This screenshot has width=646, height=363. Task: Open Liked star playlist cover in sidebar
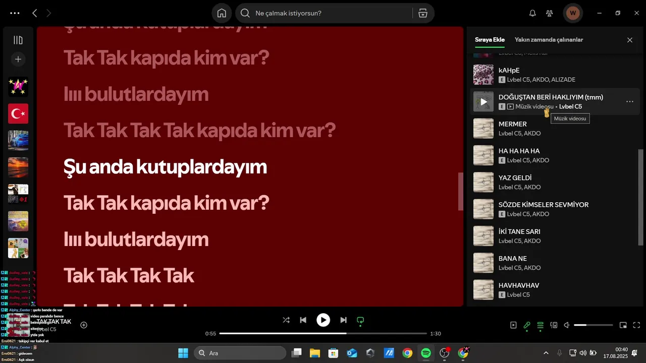point(18,87)
